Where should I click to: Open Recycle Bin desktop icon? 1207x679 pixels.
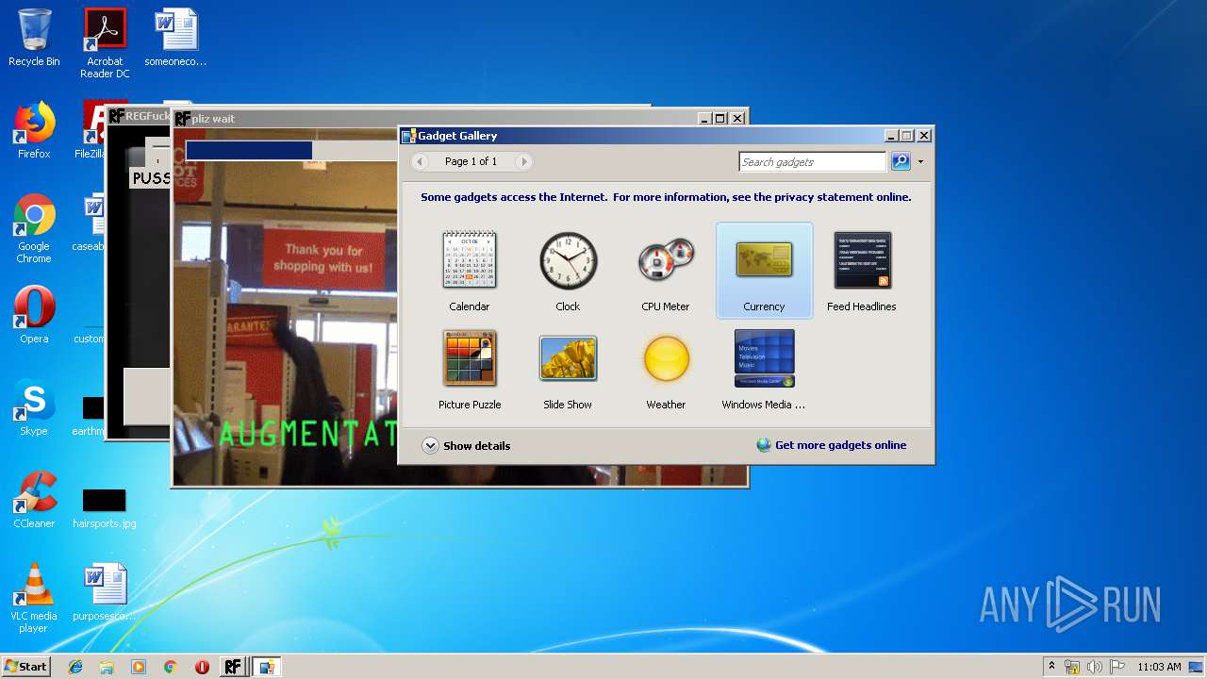click(x=34, y=38)
